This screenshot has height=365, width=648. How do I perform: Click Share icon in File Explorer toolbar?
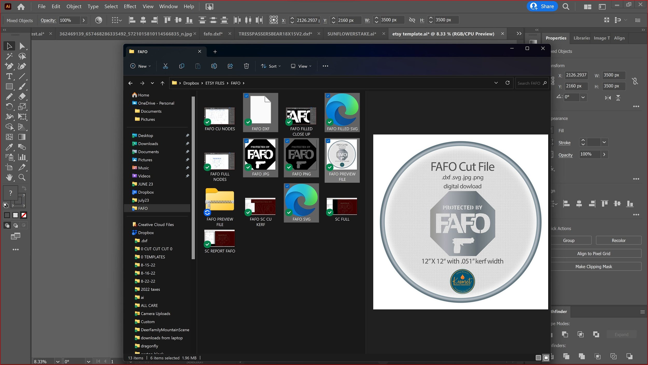(x=230, y=66)
